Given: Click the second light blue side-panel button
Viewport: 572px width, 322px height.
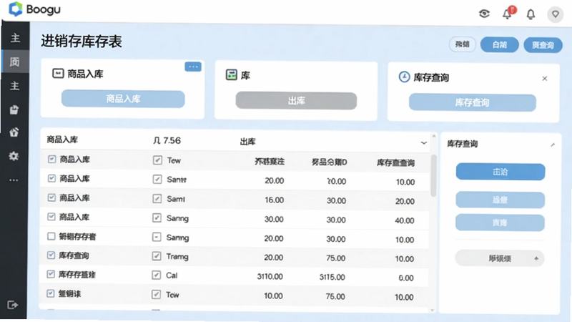Looking at the screenshot, I should [500, 200].
